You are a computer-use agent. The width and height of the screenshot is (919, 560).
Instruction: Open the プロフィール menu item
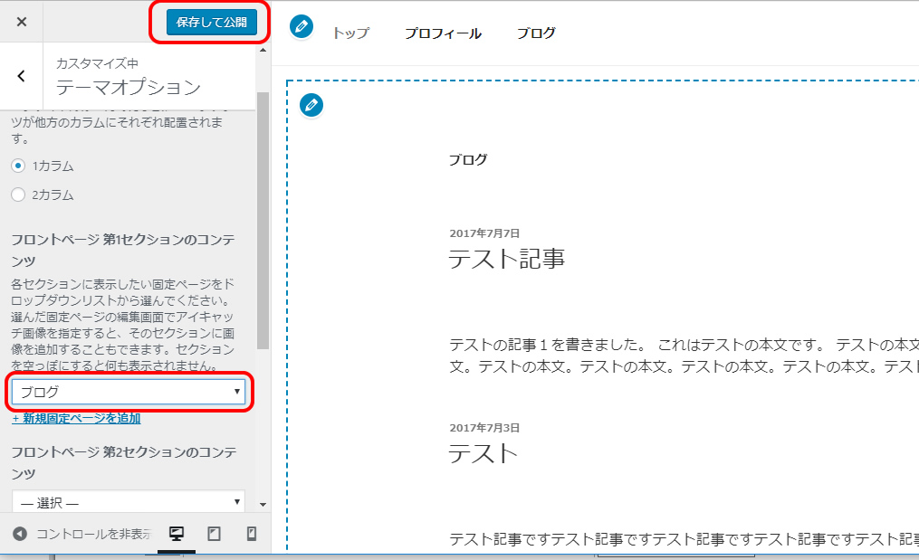(443, 33)
